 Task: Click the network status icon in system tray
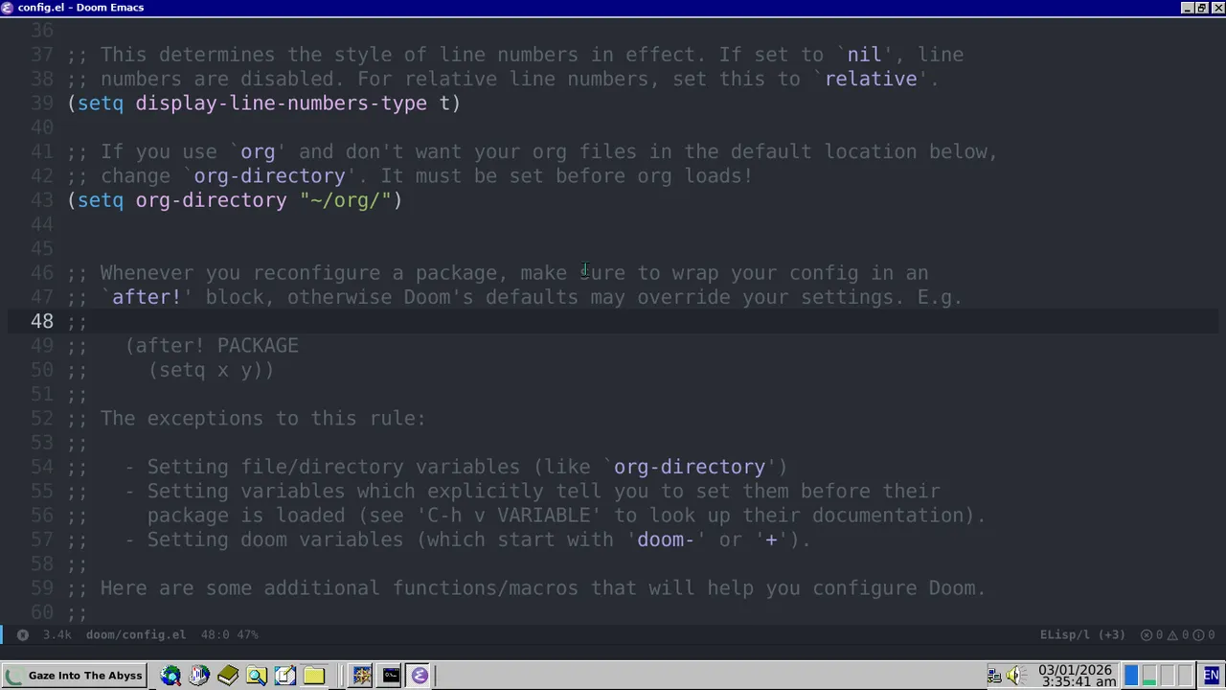[995, 675]
